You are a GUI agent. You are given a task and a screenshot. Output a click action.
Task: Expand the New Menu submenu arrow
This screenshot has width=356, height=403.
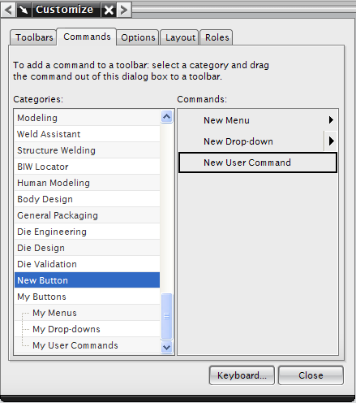pos(331,120)
